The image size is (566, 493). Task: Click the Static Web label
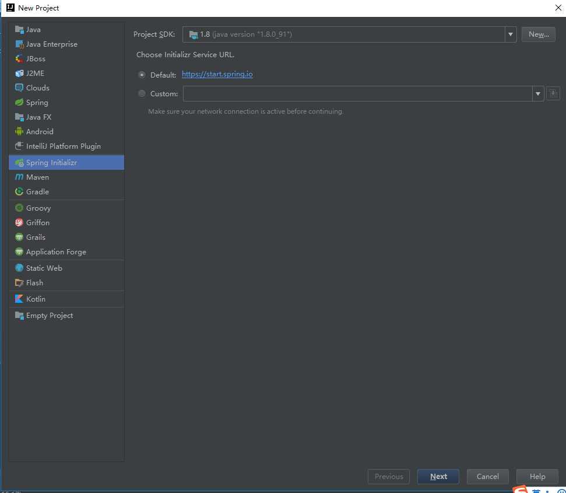point(44,268)
